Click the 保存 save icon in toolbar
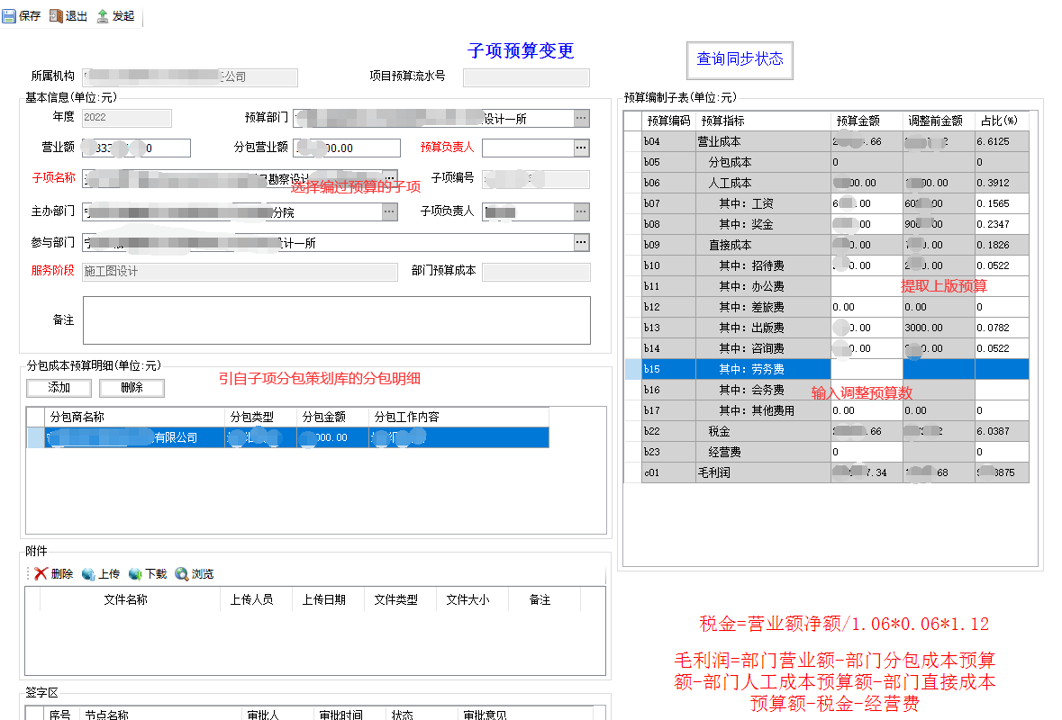The height and width of the screenshot is (720, 1062). pyautogui.click(x=9, y=15)
